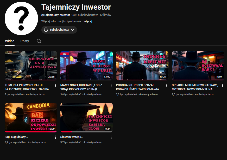Click the @TajemniczyInwestor handle
227x160 pixels.
click(56, 15)
